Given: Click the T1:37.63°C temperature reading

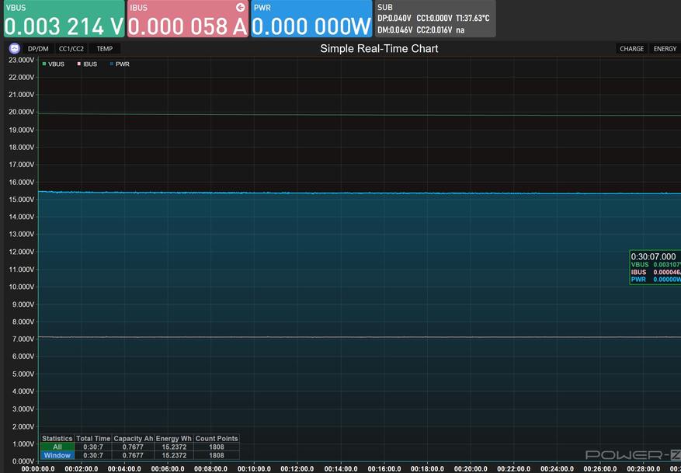Looking at the screenshot, I should pos(473,18).
